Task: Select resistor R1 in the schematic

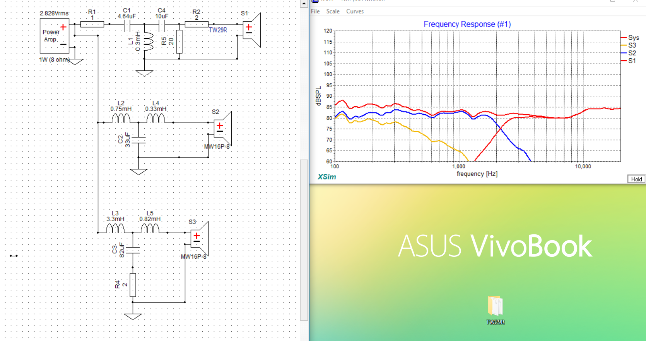Action: [92, 24]
